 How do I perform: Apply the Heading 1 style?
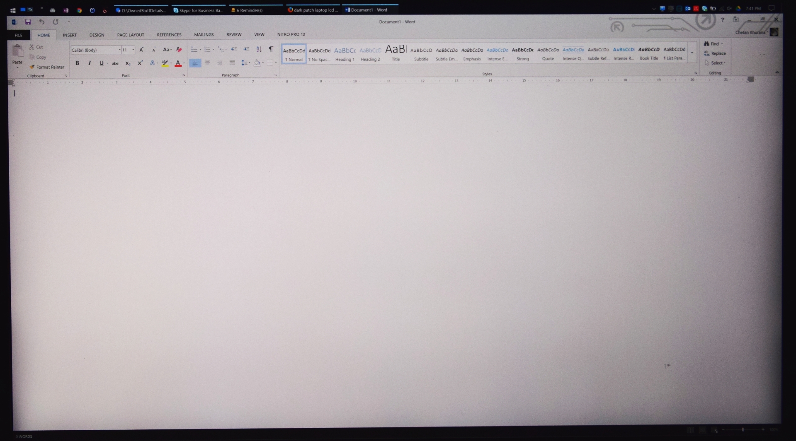[345, 54]
